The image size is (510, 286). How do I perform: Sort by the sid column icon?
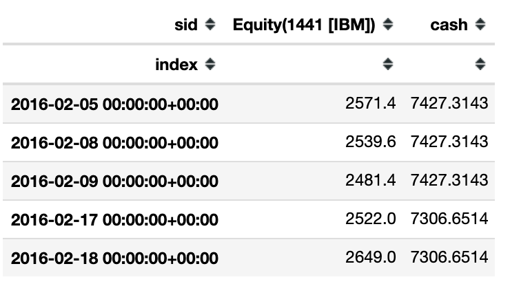click(x=211, y=25)
